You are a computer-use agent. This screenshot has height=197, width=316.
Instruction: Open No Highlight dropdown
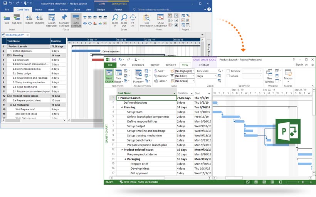click(193, 71)
